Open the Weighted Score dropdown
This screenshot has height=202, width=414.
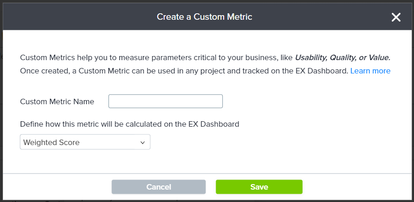pos(85,142)
